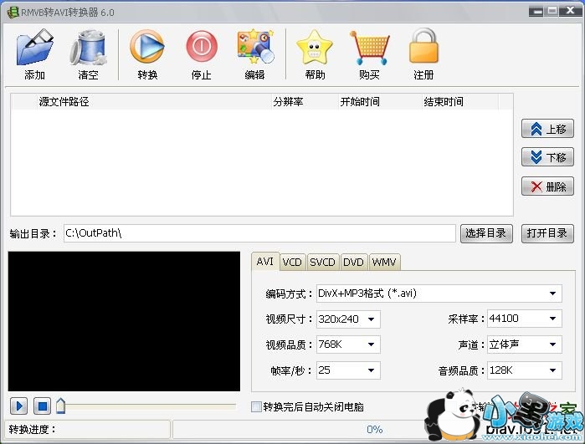Switch to the VCD tab

coord(292,262)
